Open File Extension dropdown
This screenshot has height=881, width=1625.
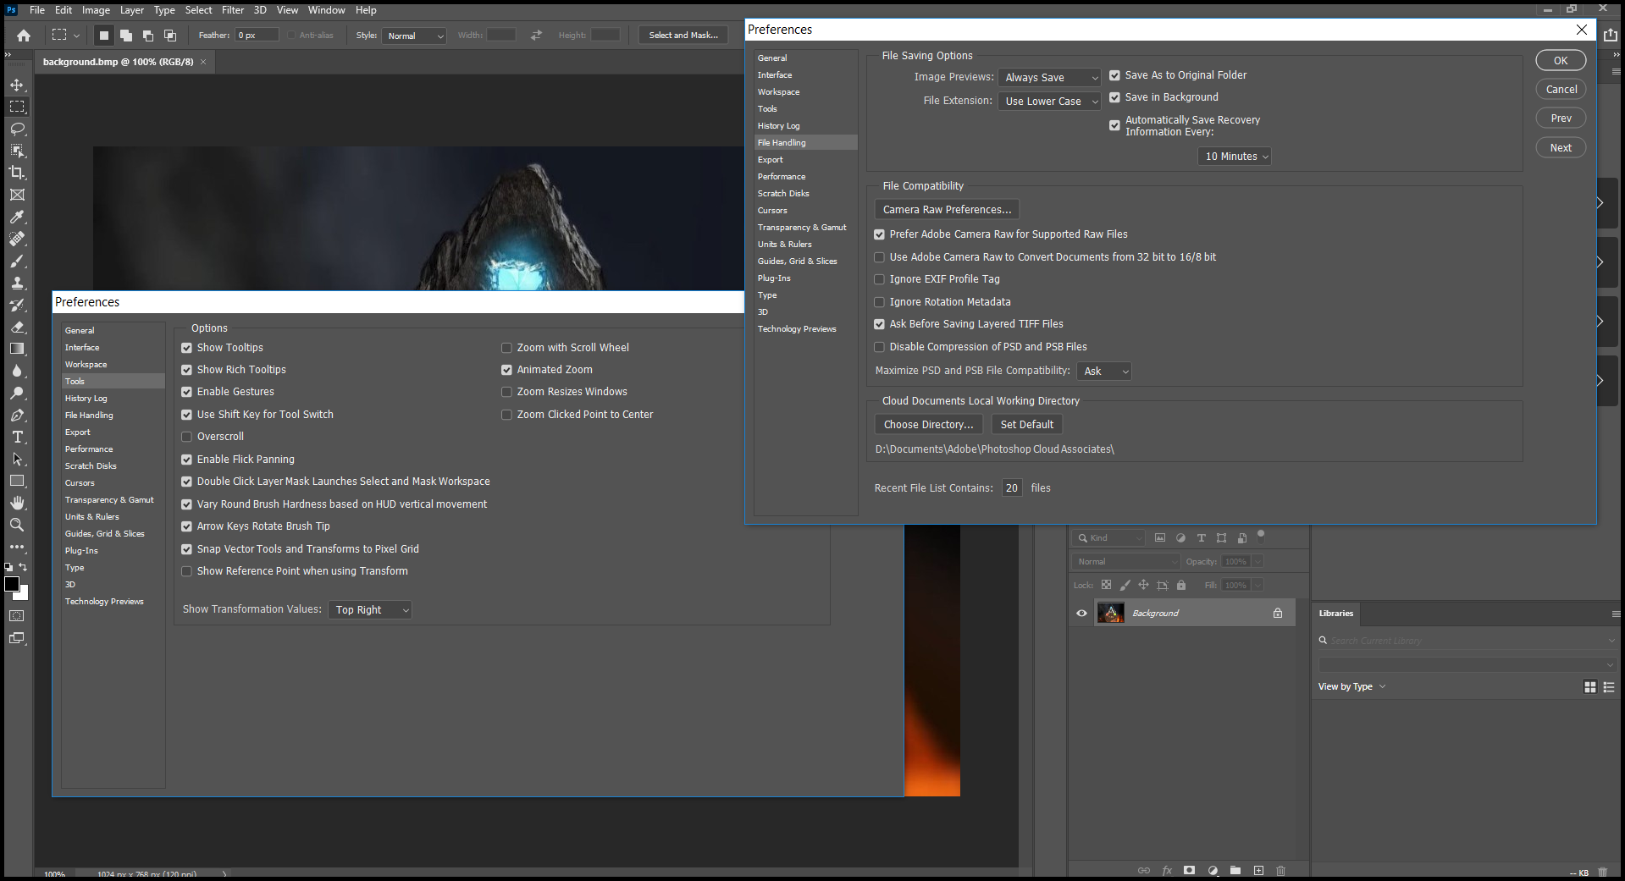1049,102
